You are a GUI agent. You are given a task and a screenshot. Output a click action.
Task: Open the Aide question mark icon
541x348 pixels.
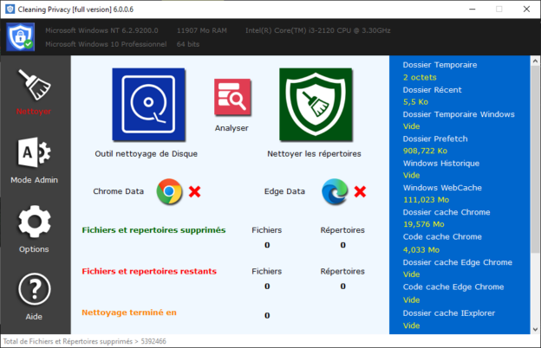pos(34,290)
